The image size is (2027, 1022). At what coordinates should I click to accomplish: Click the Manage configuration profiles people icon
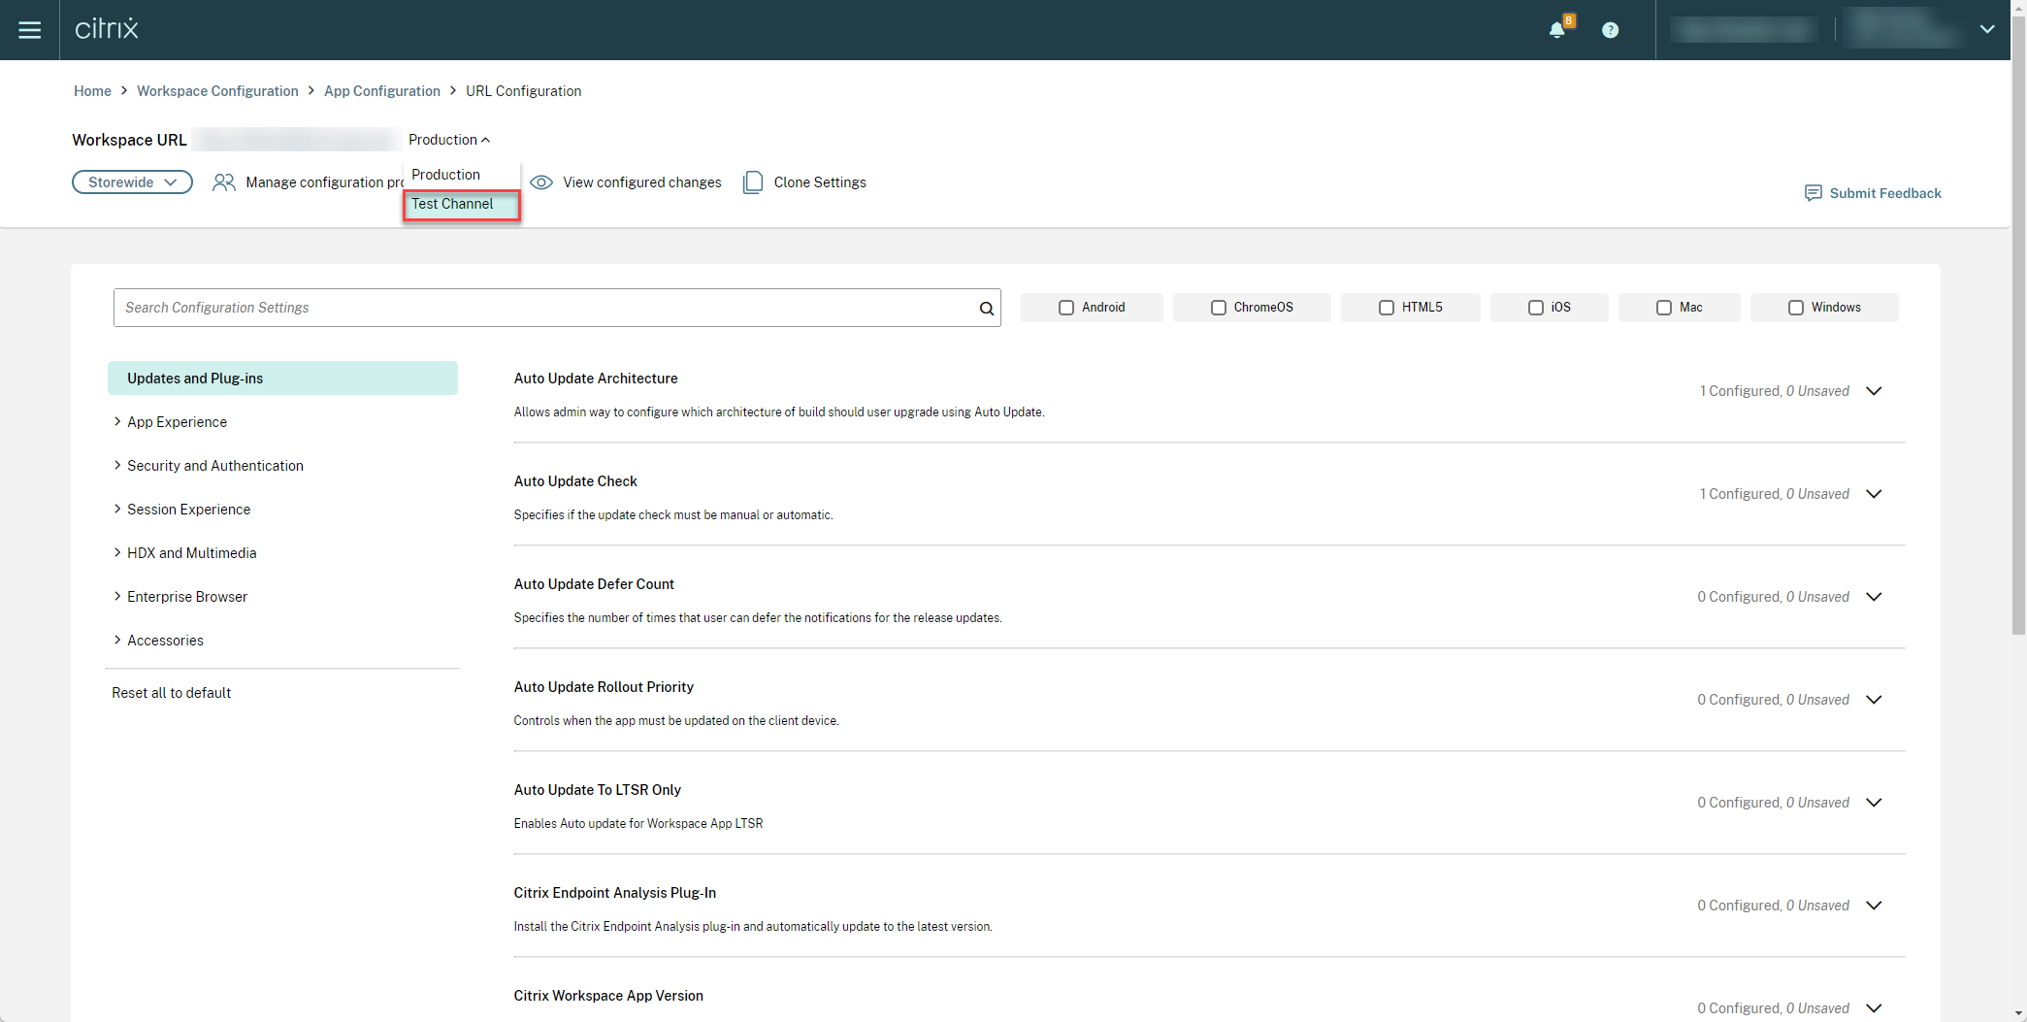(224, 182)
